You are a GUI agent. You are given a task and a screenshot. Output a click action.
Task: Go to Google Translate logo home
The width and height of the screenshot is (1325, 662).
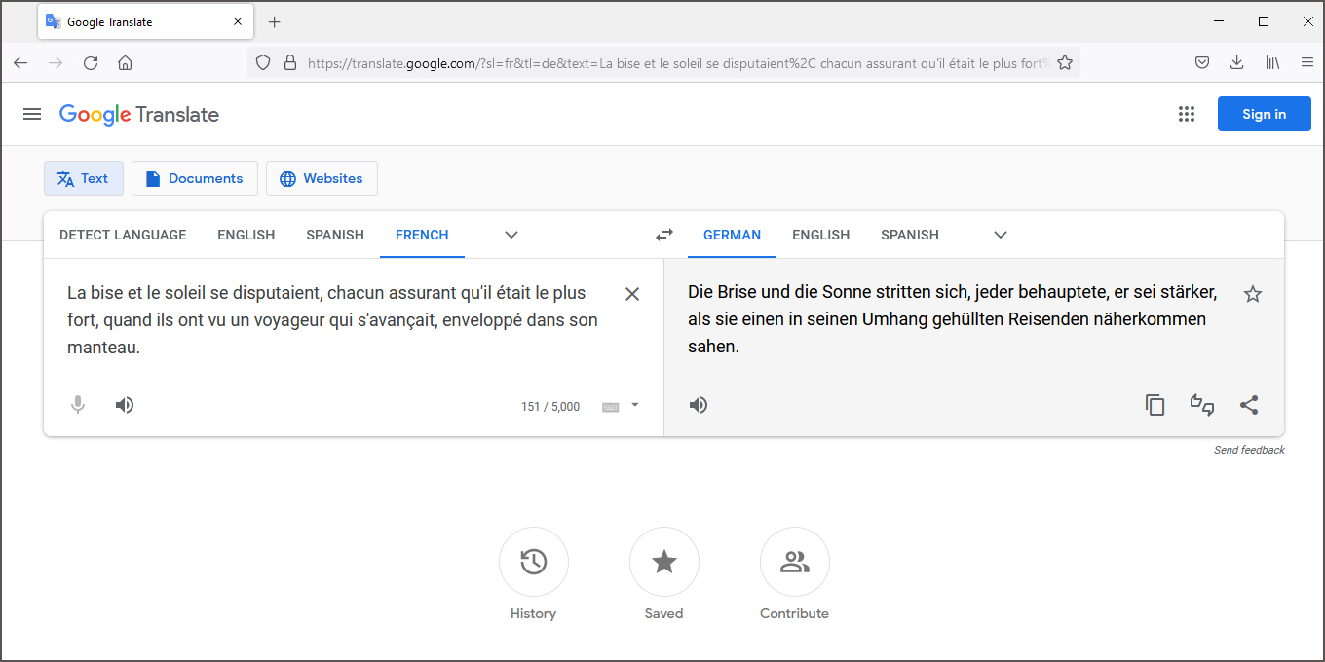(x=139, y=114)
